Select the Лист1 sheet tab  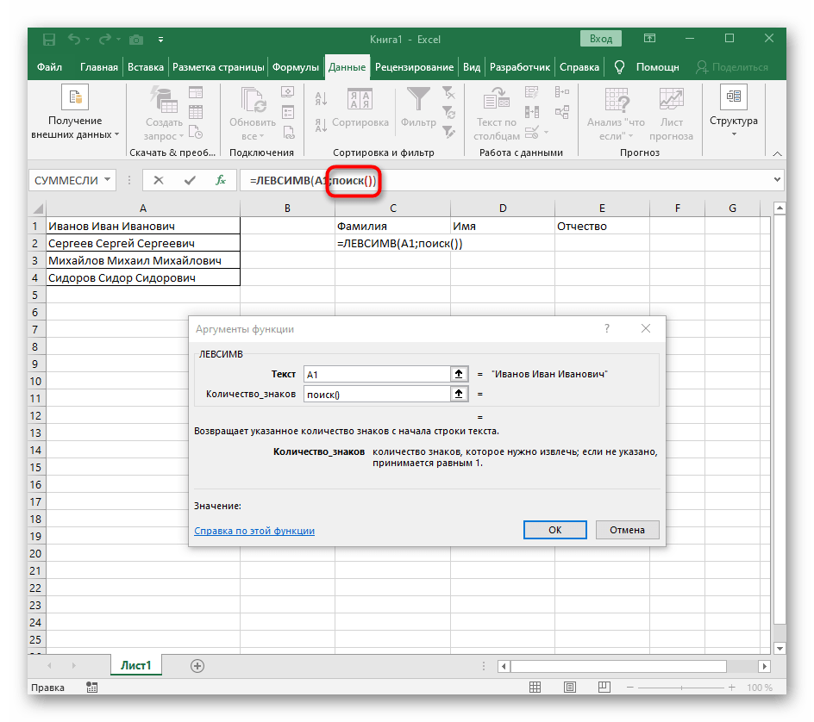pyautogui.click(x=136, y=665)
